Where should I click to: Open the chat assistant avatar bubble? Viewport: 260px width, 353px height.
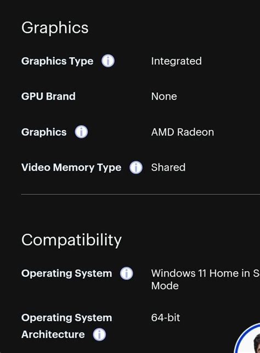(247, 338)
